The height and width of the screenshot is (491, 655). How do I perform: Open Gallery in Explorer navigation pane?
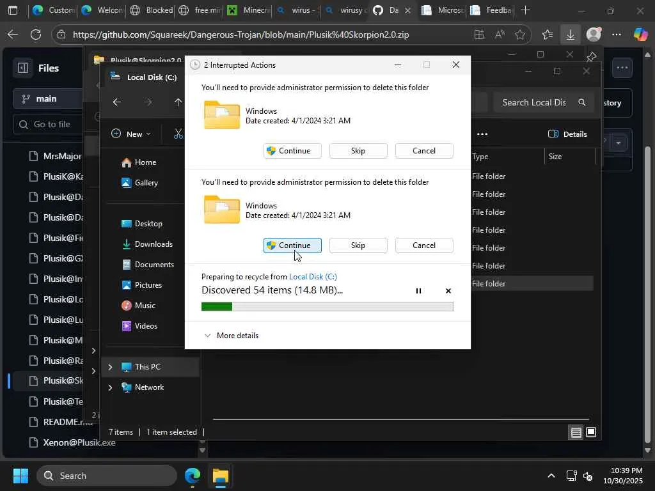pos(139,183)
